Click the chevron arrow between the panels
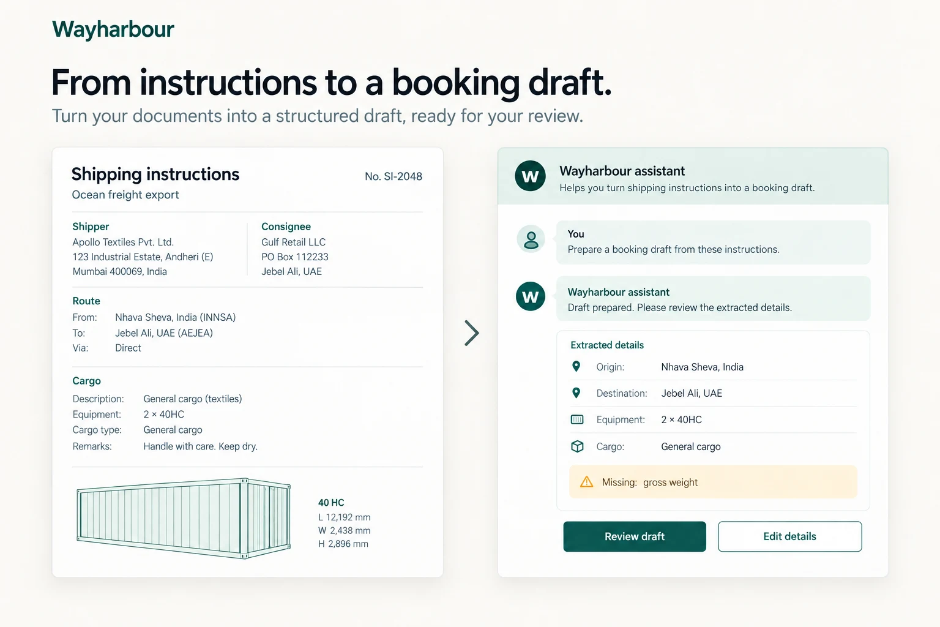 [x=471, y=333]
